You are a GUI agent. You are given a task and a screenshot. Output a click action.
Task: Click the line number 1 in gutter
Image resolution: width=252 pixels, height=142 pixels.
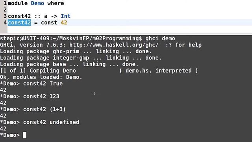pos(5,3)
